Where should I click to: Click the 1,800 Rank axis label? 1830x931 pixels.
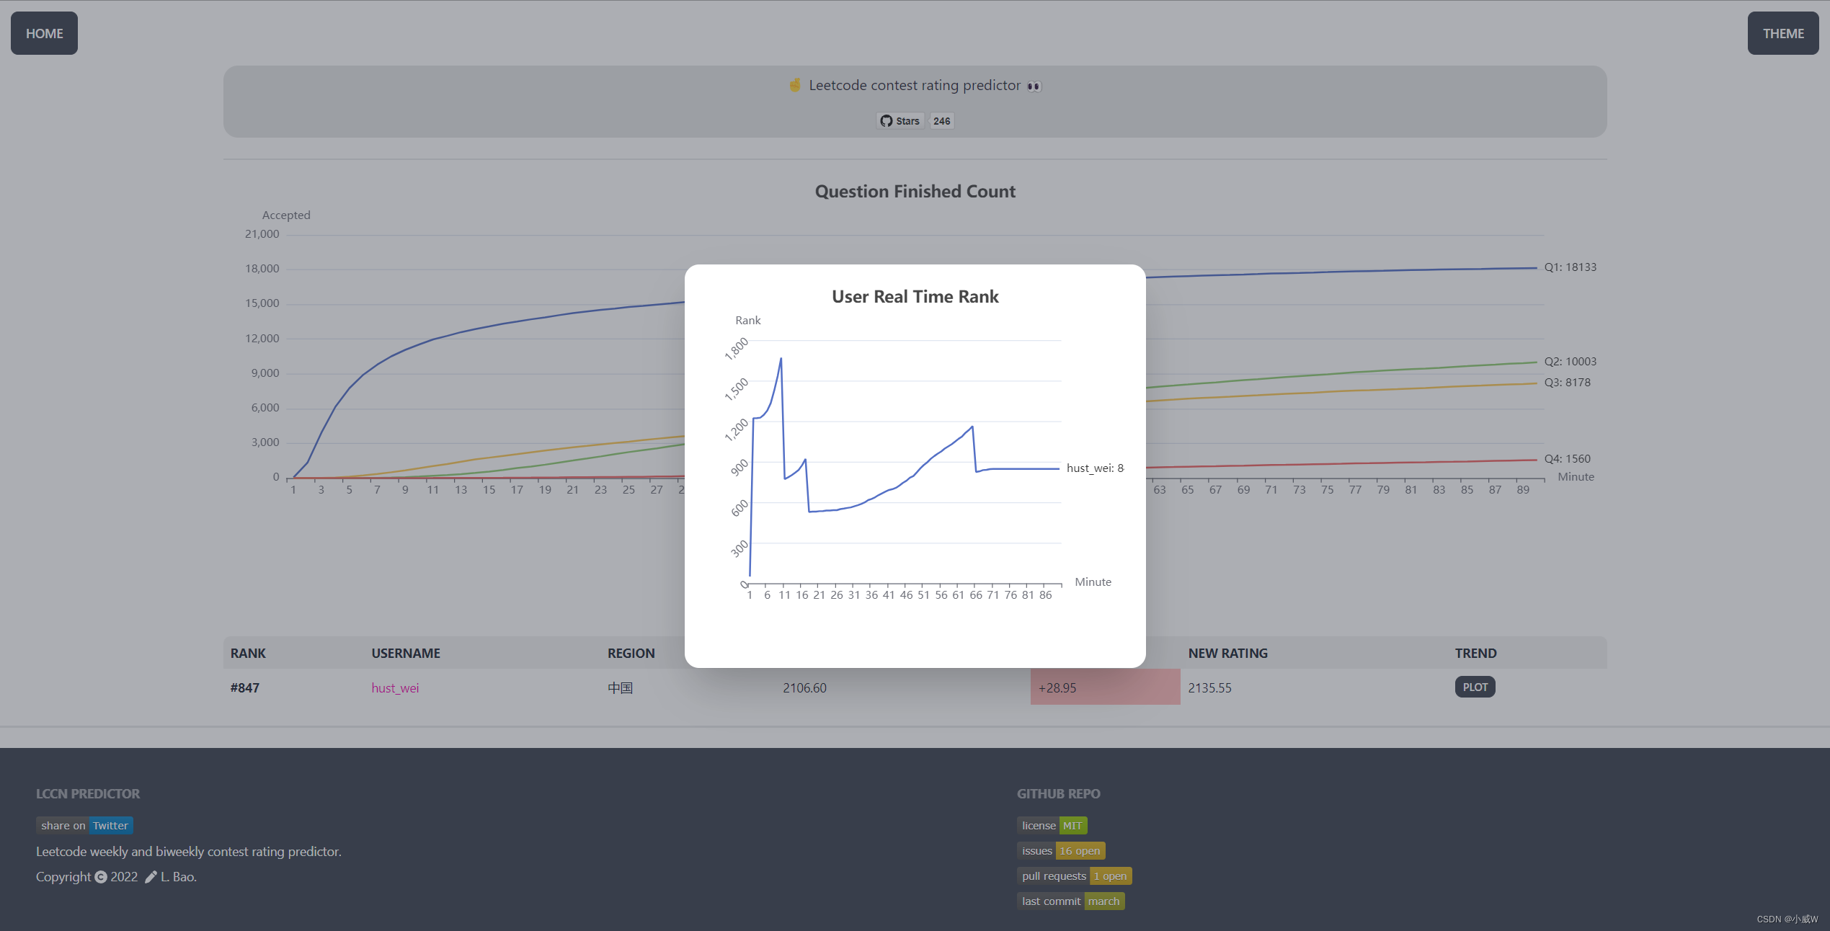coord(736,349)
